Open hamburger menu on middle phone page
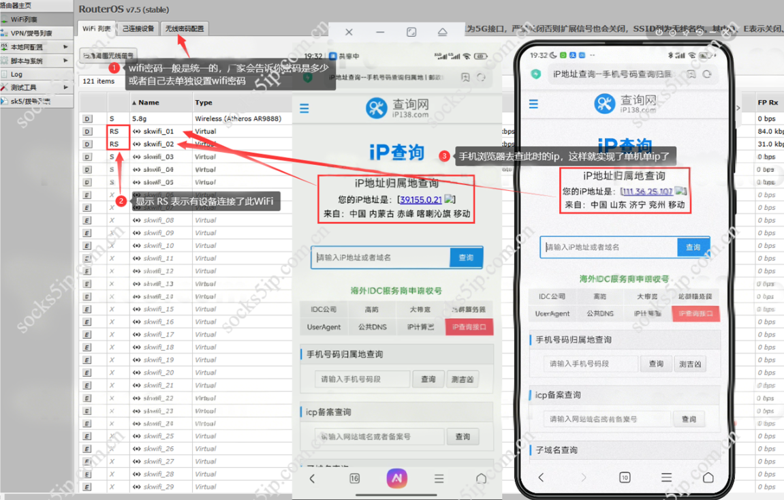 click(304, 108)
